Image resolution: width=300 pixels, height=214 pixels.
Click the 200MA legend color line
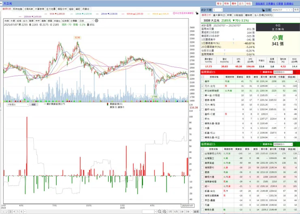click(x=20, y=17)
